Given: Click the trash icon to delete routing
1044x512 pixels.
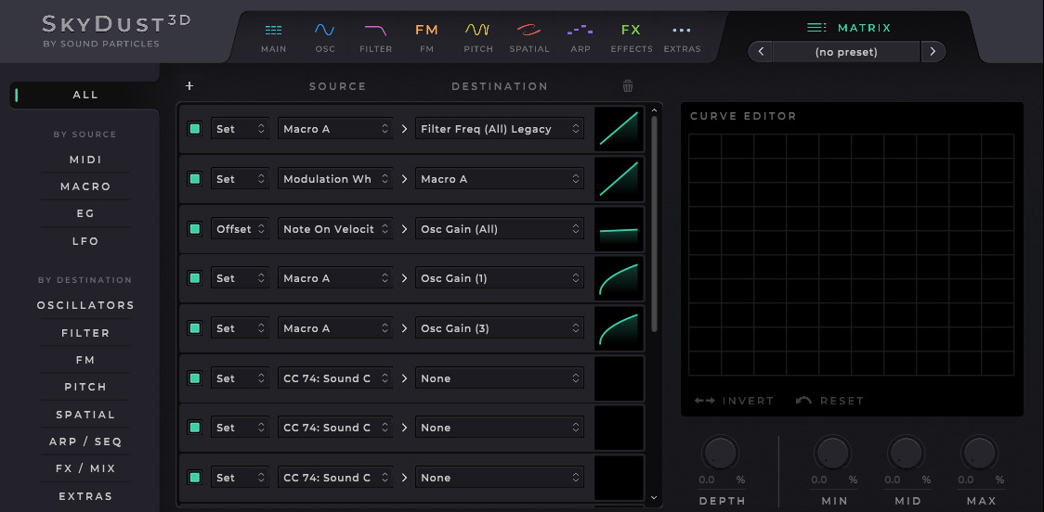Looking at the screenshot, I should tap(628, 86).
